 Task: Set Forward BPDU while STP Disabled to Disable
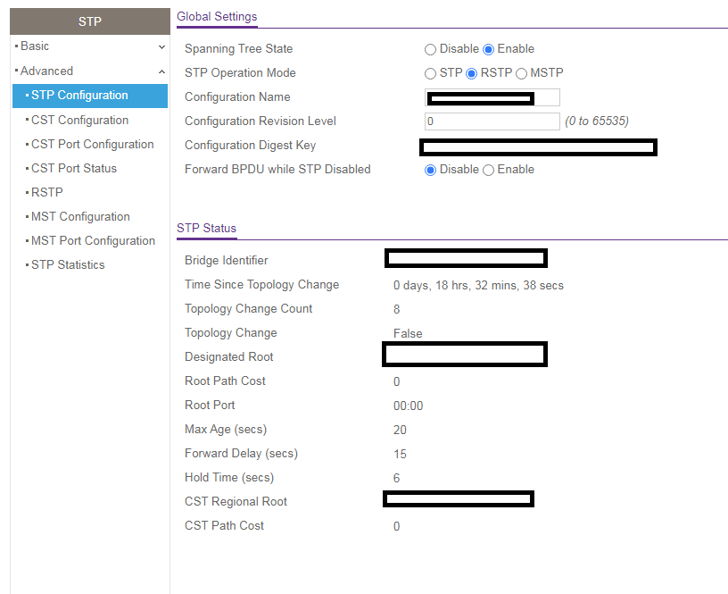pyautogui.click(x=431, y=170)
